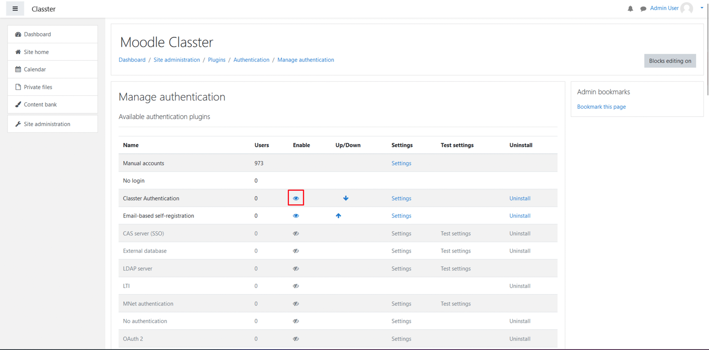Viewport: 709px width, 350px height.
Task: Move Classter Authentication down with arrow
Action: [346, 198]
